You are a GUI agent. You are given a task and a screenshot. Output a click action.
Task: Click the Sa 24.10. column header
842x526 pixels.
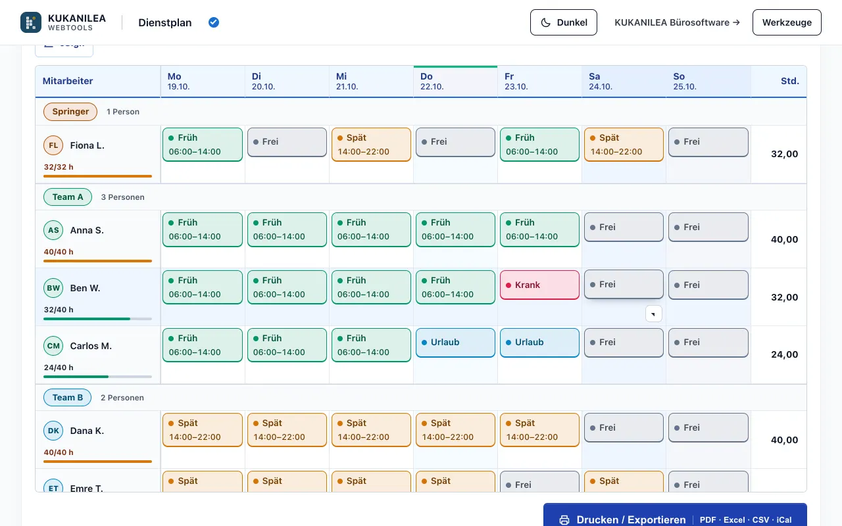pyautogui.click(x=624, y=82)
